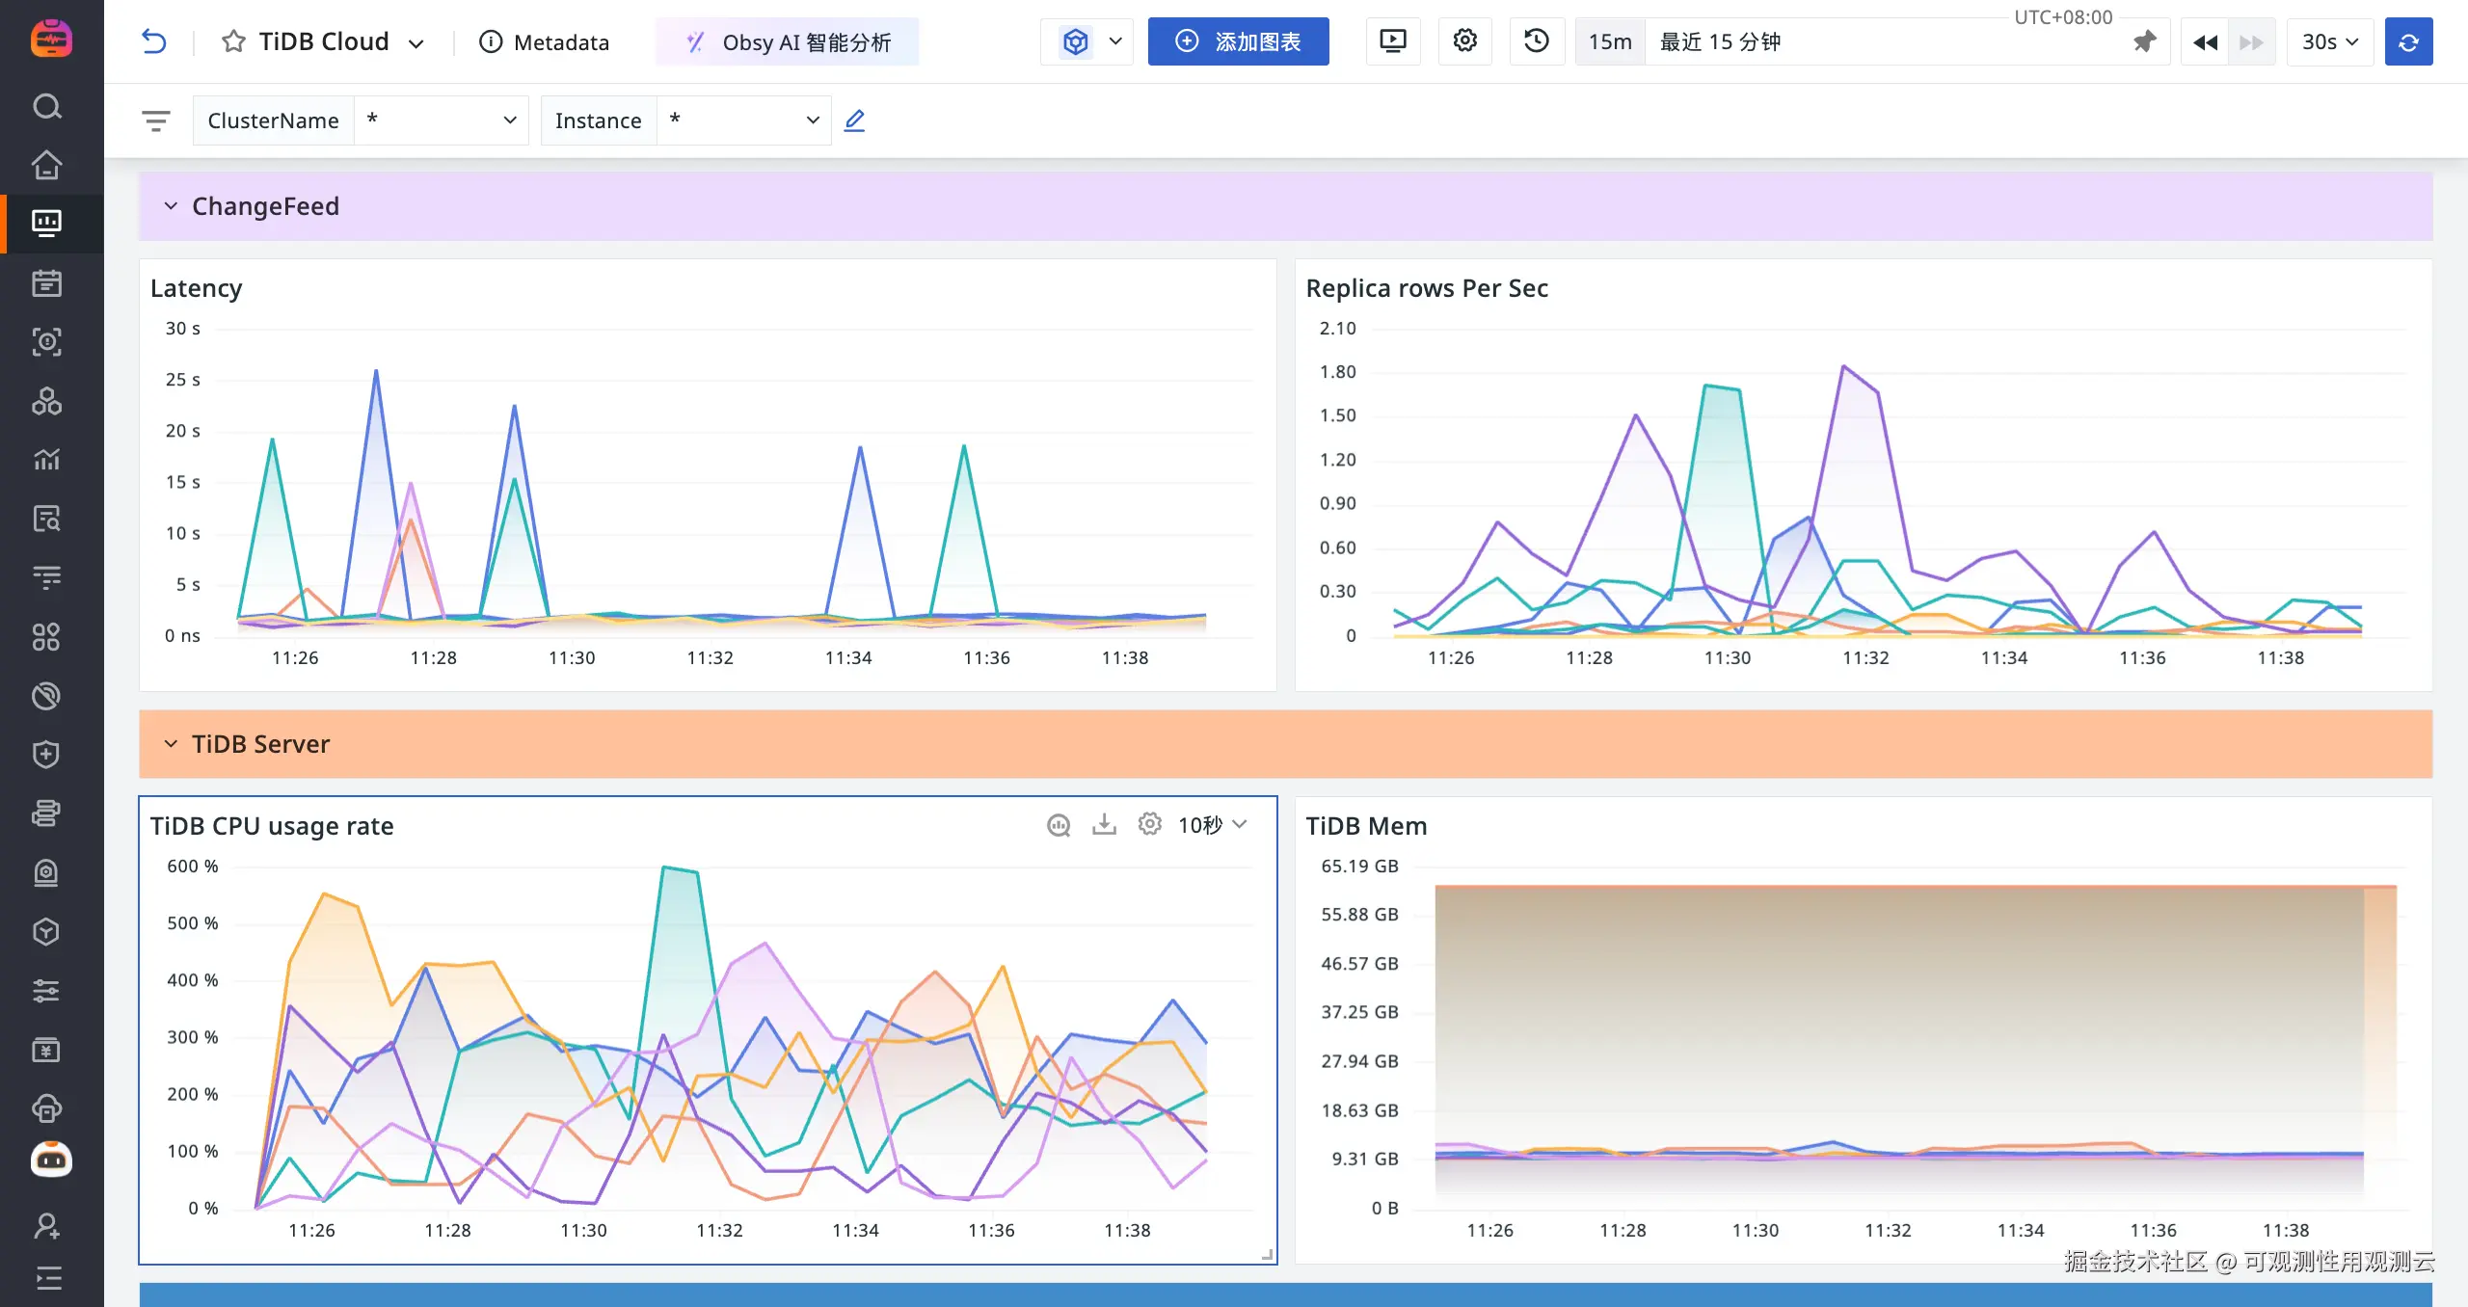The height and width of the screenshot is (1307, 2468).
Task: Open the calendar events sidebar icon
Action: coord(46,282)
